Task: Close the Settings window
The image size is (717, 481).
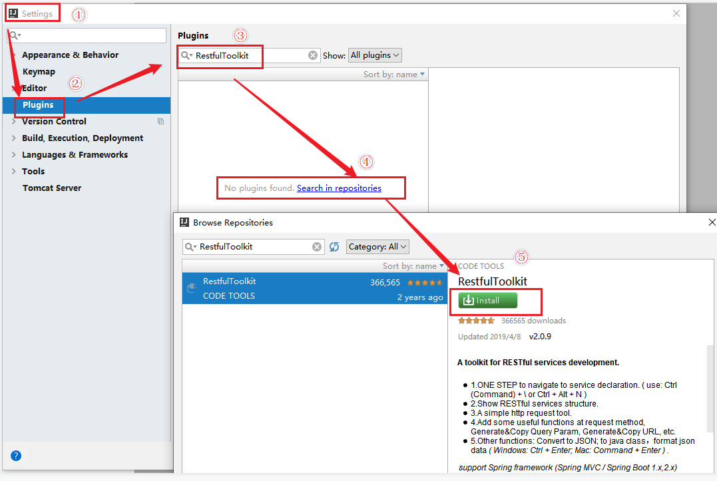Action: (x=676, y=14)
